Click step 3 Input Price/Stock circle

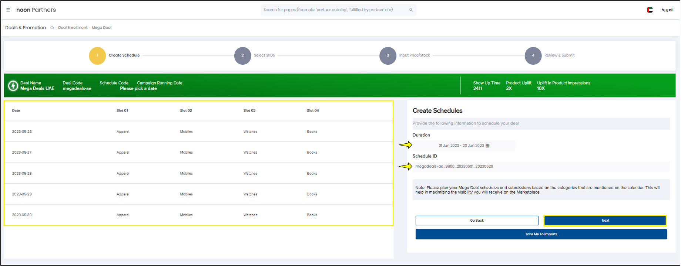(388, 56)
